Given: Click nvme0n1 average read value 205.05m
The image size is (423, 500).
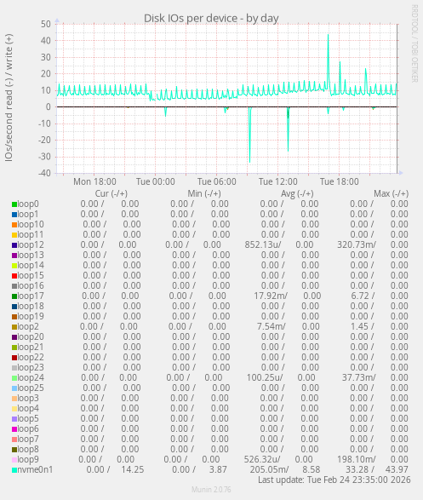Looking at the screenshot, I should coord(269,469).
